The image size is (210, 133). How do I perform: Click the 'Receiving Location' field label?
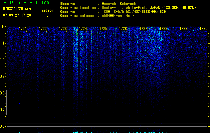coord(78,8)
